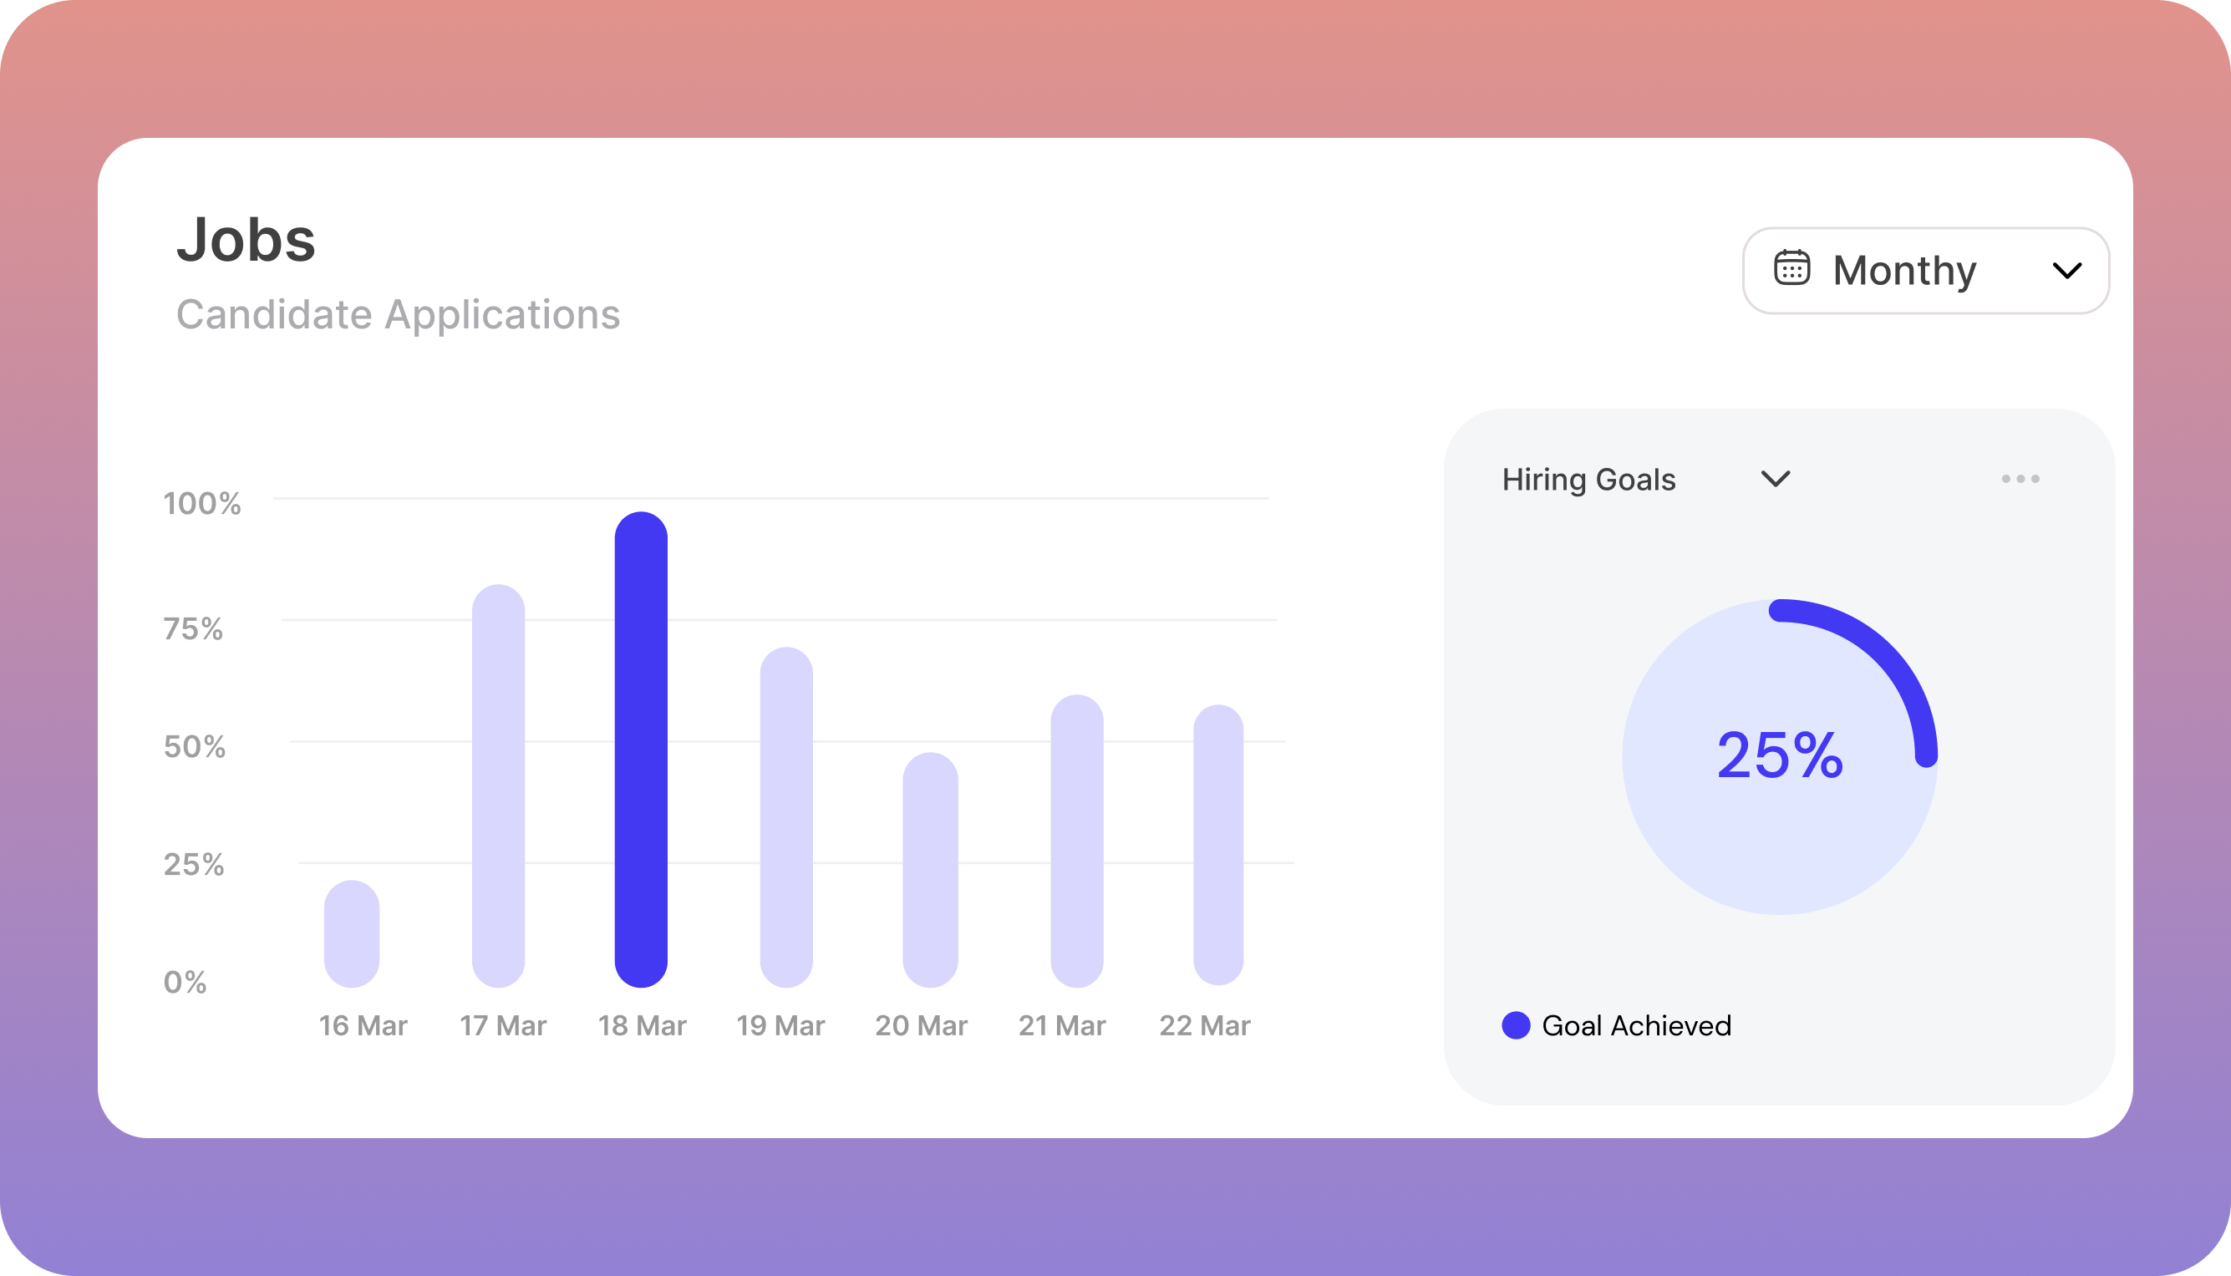Image resolution: width=2231 pixels, height=1276 pixels.
Task: Click the 22 Mar axis label
Action: (x=1204, y=1025)
